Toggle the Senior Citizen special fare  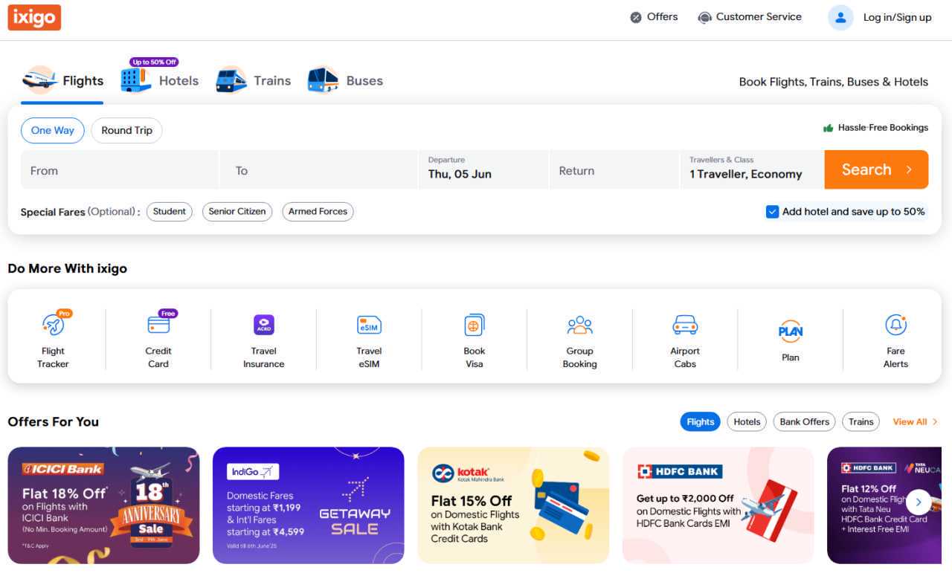[237, 212]
